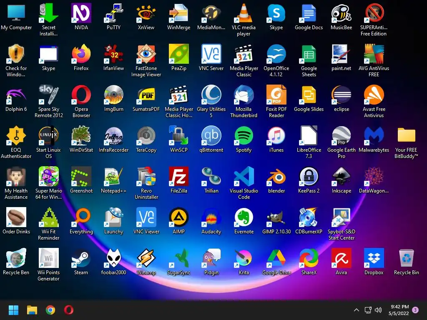Click the CDBurnerXP icon
The height and width of the screenshot is (320, 427).
pos(309,217)
